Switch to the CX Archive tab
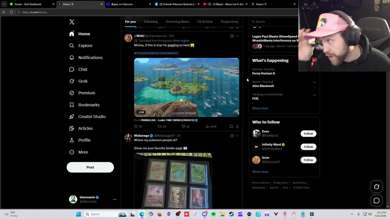390x219 pixels. 205,22
